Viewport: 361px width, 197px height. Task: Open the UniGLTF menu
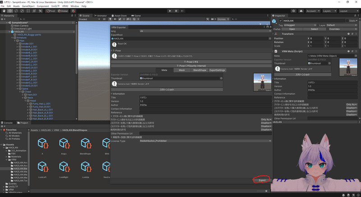pos(55,6)
